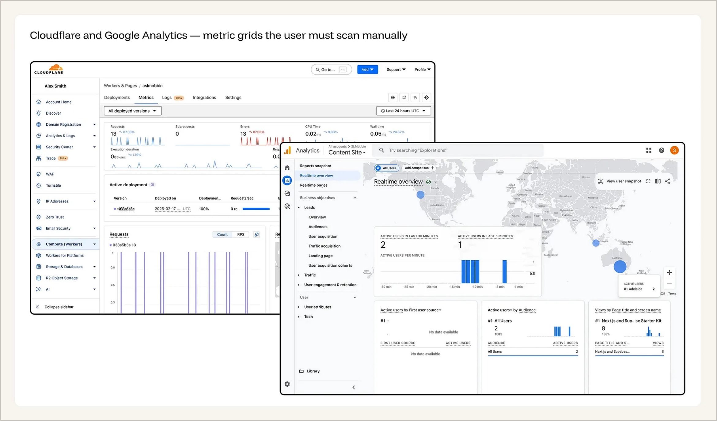Click the compare columns icon in Realtime overview
Screen dimensions: 717x421
pyautogui.click(x=658, y=181)
